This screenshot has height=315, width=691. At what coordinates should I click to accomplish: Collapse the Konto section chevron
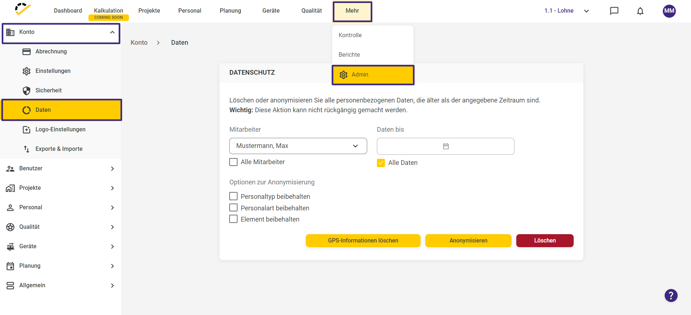tap(112, 32)
